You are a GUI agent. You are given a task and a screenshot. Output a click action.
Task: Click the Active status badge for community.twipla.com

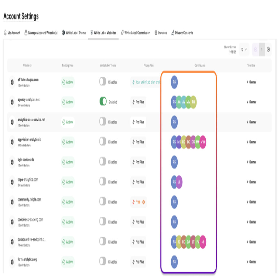click(67, 202)
